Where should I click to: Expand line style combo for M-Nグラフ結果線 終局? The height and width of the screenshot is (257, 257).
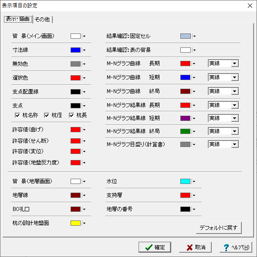(235, 131)
